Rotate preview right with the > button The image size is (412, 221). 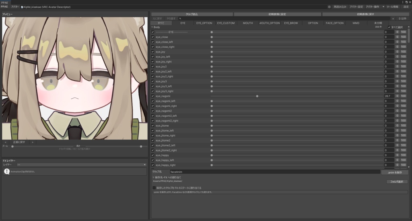coord(33,142)
